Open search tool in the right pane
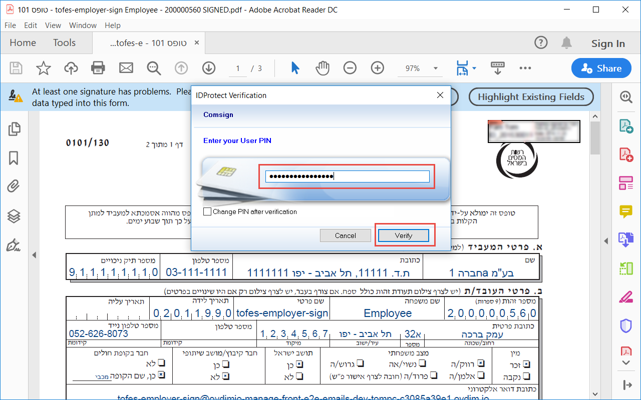 (626, 97)
